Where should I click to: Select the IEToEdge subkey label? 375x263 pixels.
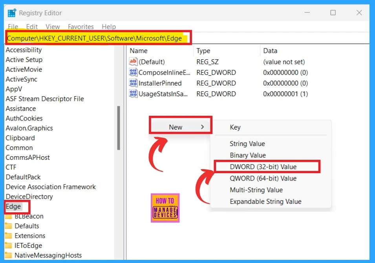[28, 246]
